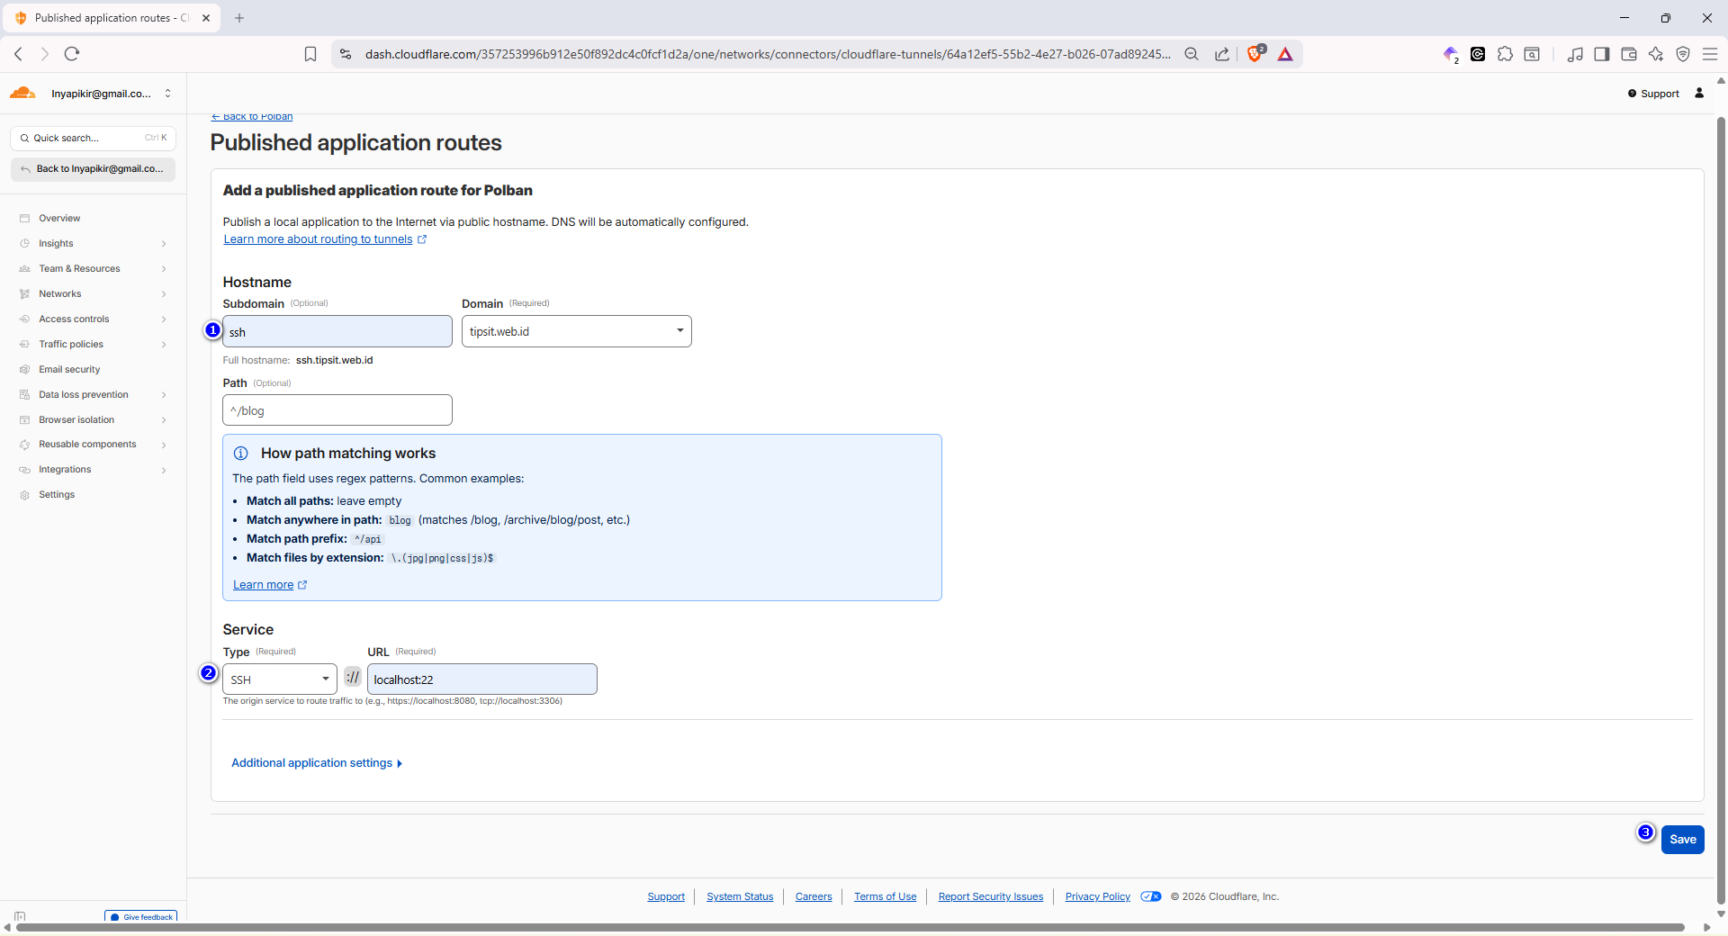This screenshot has width=1728, height=936.
Task: Click the Overview sidebar icon
Action: [24, 219]
